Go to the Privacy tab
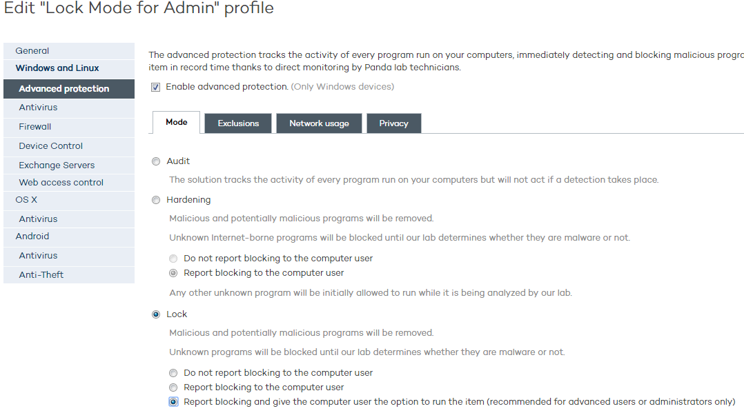This screenshot has width=744, height=413. point(393,123)
